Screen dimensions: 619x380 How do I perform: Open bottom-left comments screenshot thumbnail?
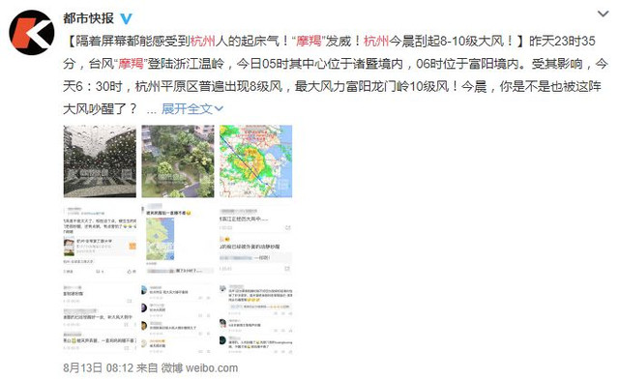pos(100,317)
